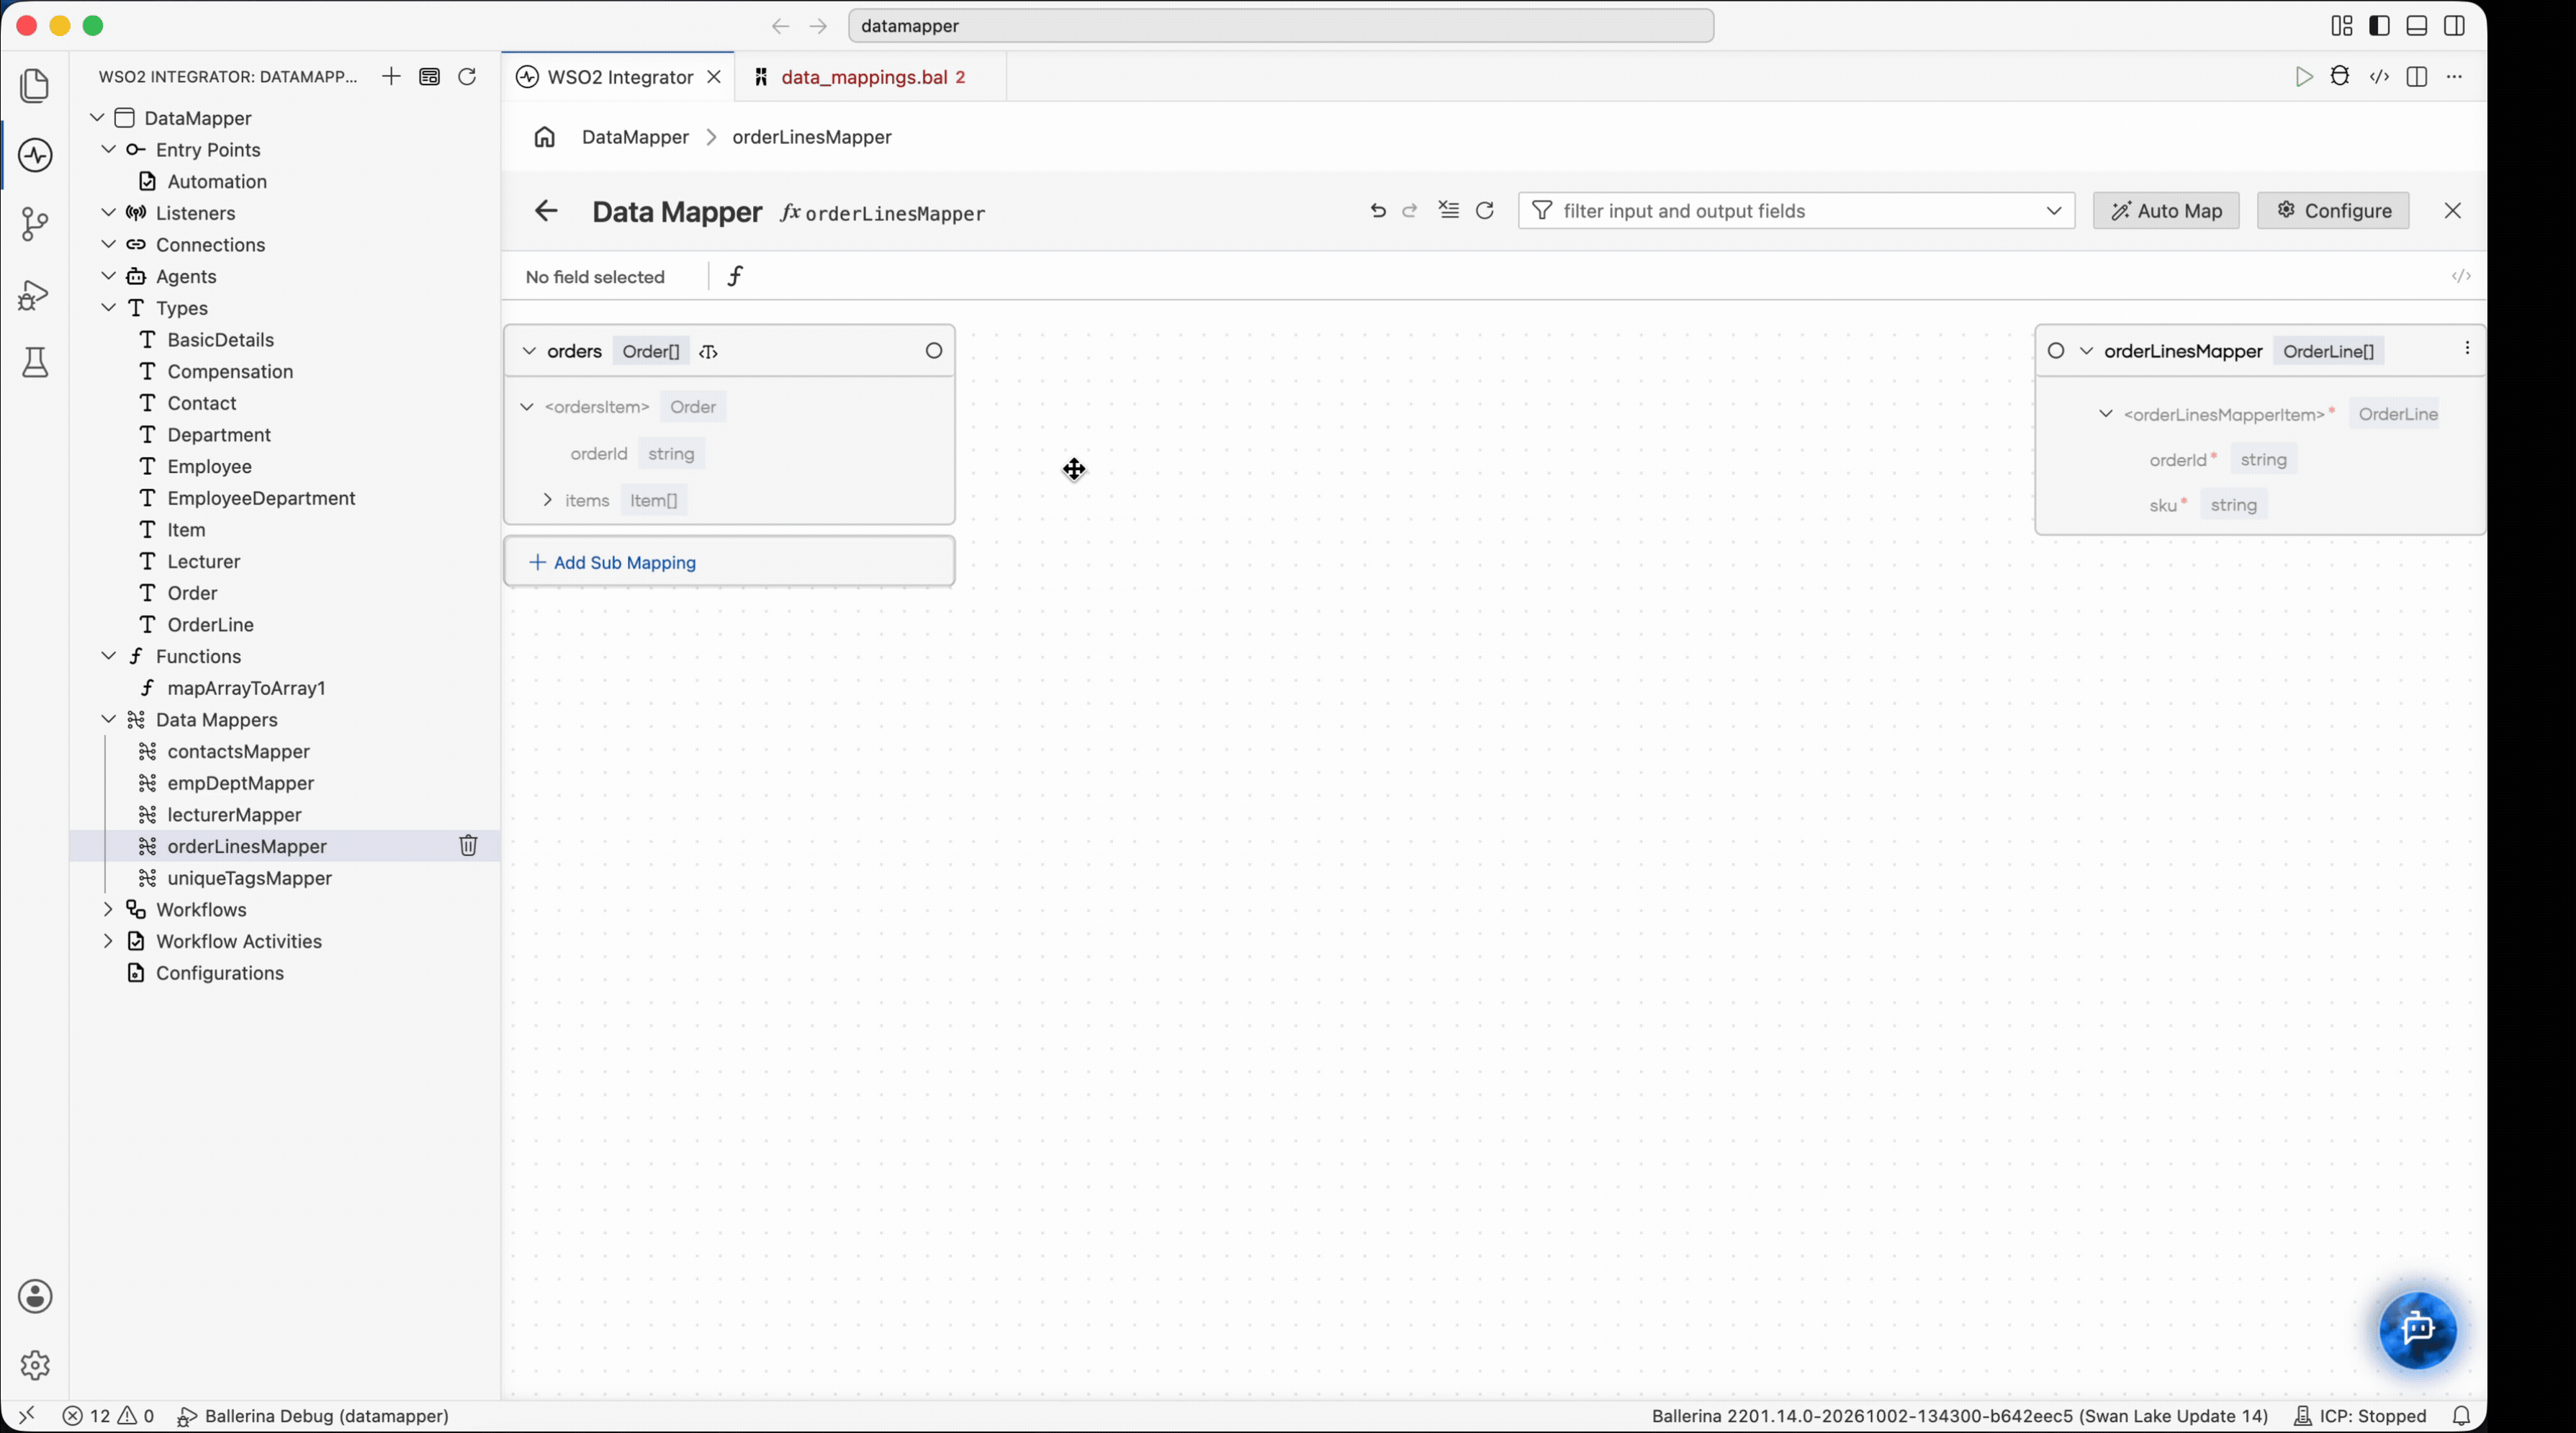The height and width of the screenshot is (1433, 2576).
Task: Click the add plus icon in sidebar header
Action: click(391, 77)
